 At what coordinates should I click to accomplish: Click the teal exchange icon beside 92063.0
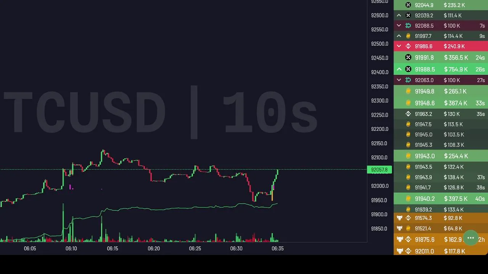tap(408, 80)
